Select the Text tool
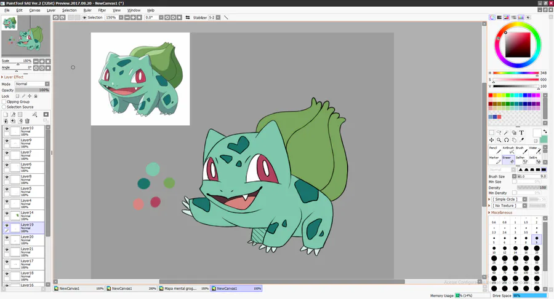 [521, 133]
